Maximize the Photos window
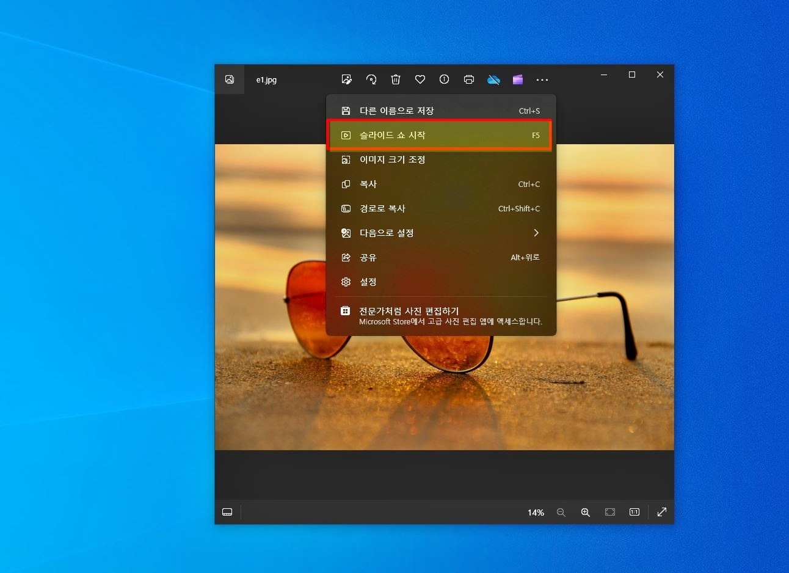Image resolution: width=789 pixels, height=573 pixels. coord(632,75)
